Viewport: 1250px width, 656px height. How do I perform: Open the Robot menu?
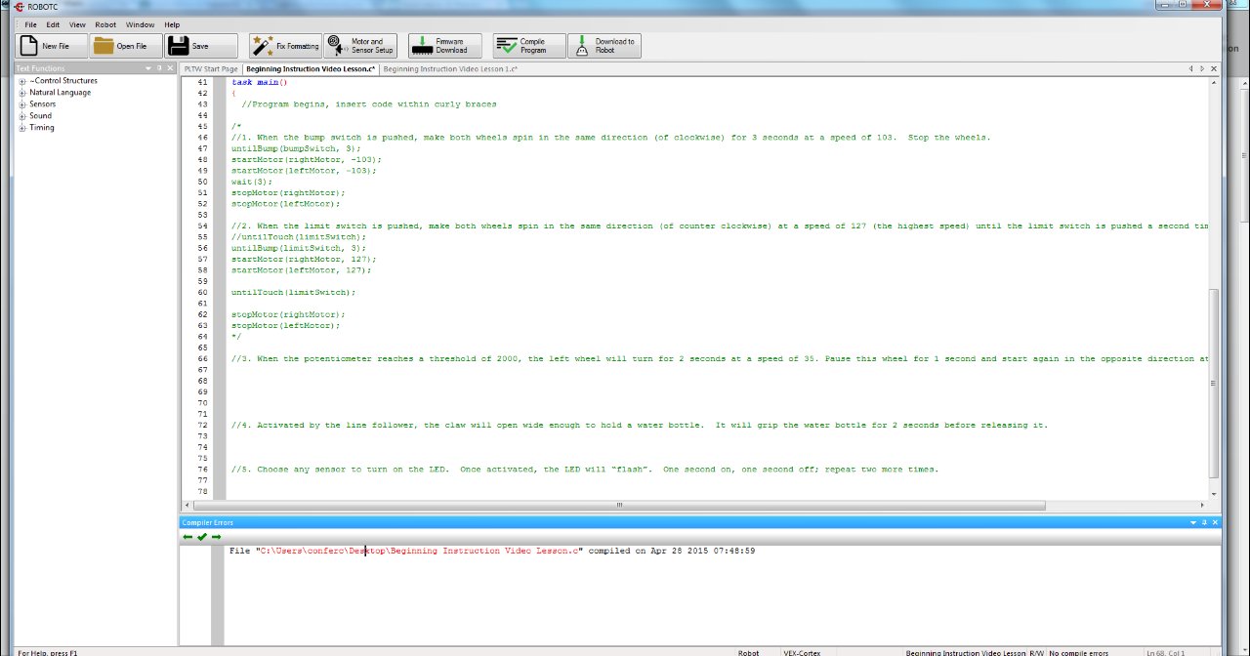(x=105, y=24)
